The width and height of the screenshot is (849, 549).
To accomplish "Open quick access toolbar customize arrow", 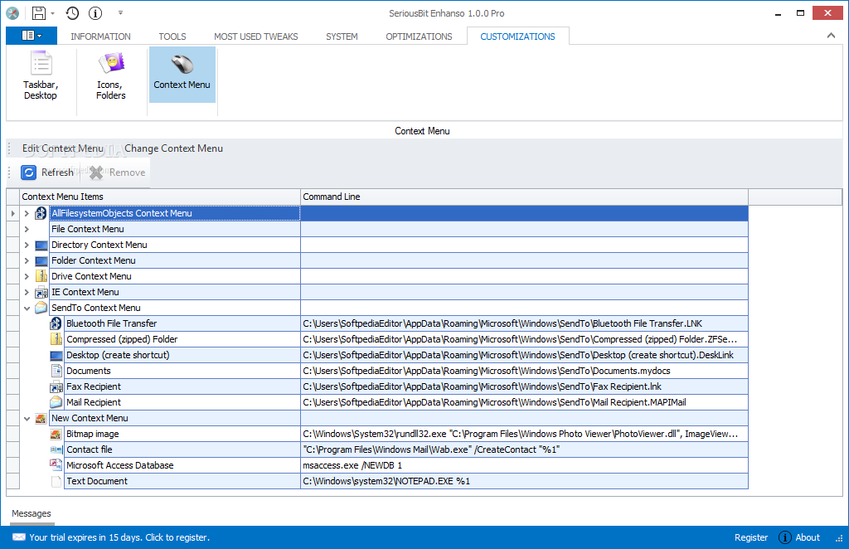I will click(x=120, y=12).
